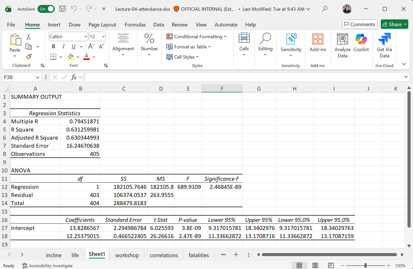Click the Increase Font Size icon
Viewport: 413px width, 269px height.
91,47
